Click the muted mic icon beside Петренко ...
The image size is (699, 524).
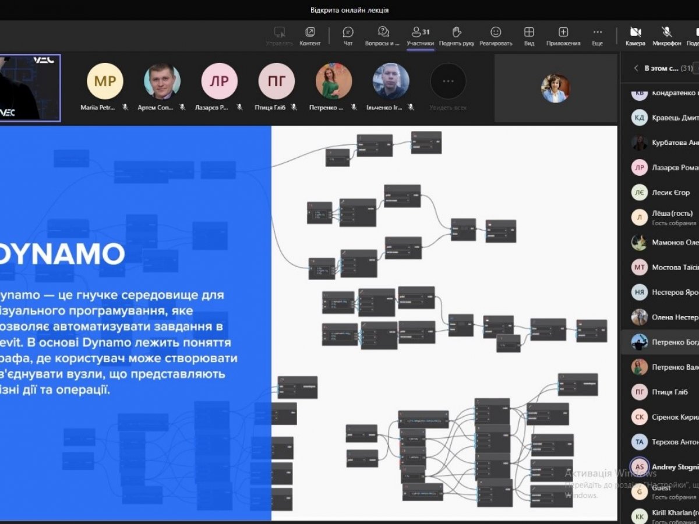(354, 108)
